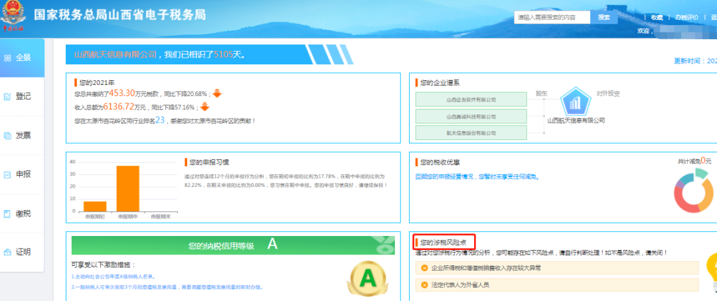Click the 申报期末 axis label
Viewport: 717px width, 301px height.
[161, 216]
